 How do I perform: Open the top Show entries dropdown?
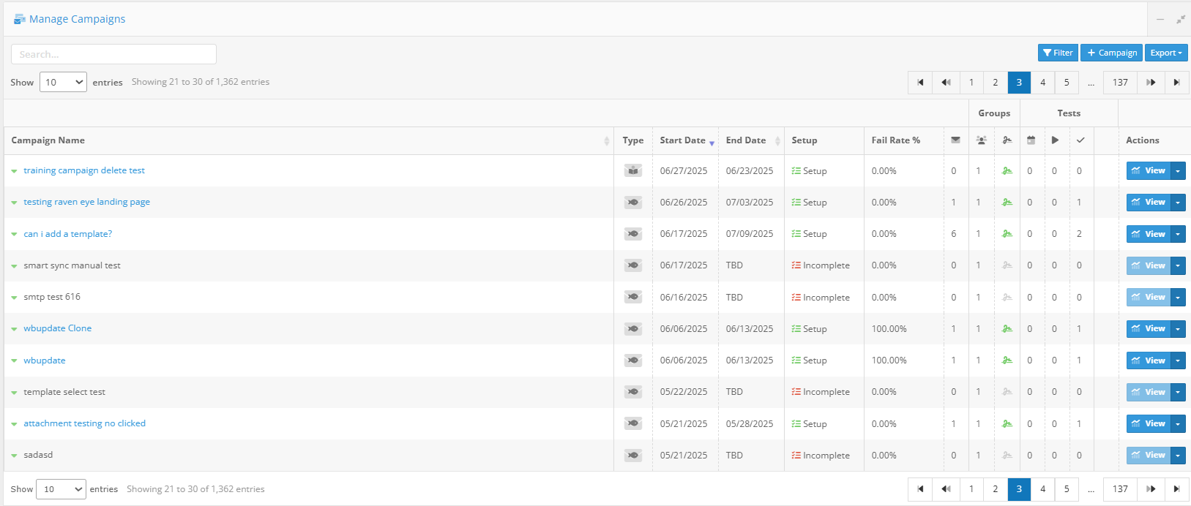(63, 82)
